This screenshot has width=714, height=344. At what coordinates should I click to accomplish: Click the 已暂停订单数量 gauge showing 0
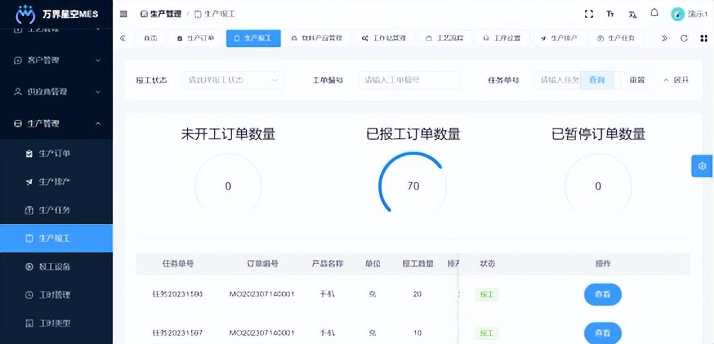(x=599, y=186)
